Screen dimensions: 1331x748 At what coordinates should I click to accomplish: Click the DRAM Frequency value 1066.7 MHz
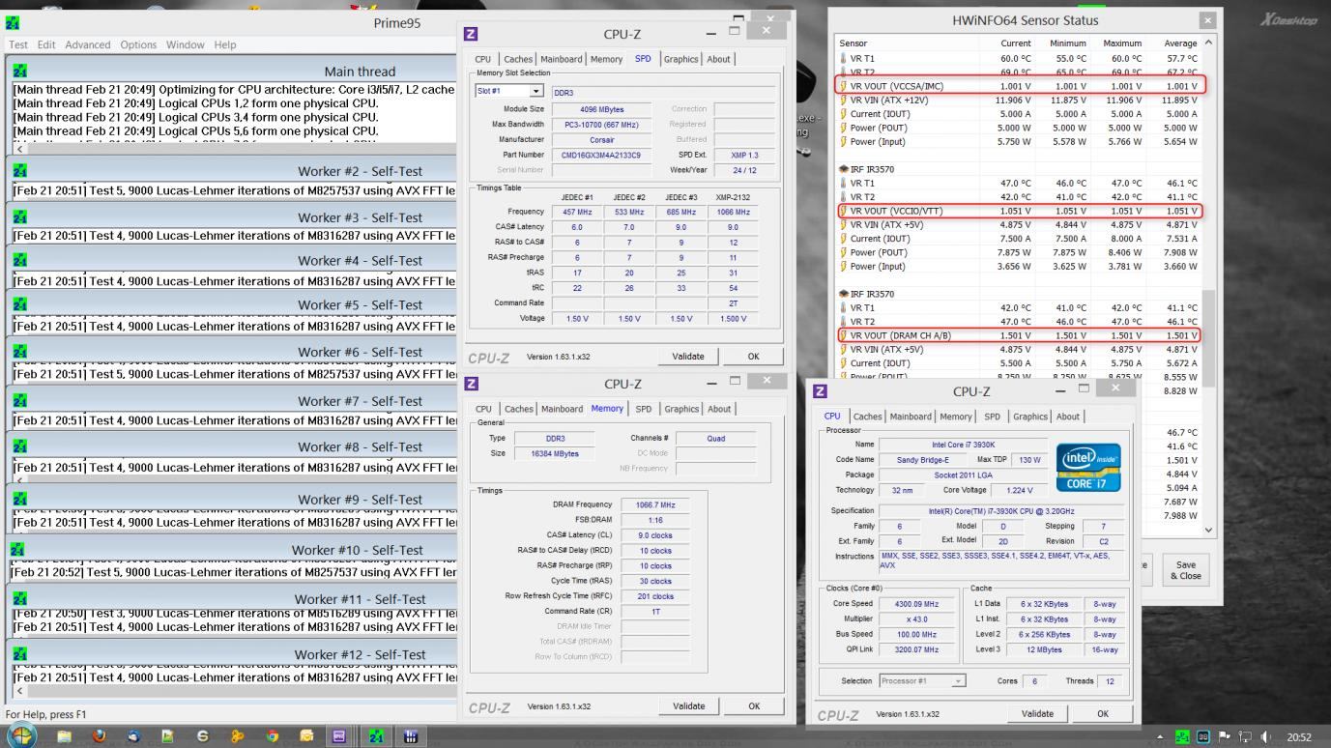(x=654, y=504)
